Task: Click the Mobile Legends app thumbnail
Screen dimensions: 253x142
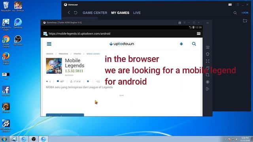Action: tap(54, 66)
